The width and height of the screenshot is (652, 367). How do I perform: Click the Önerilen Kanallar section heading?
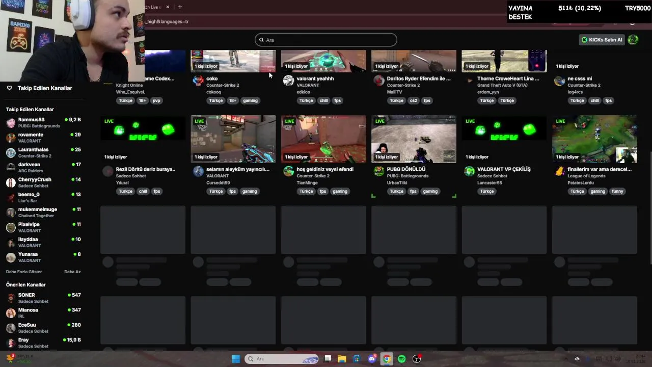26,285
